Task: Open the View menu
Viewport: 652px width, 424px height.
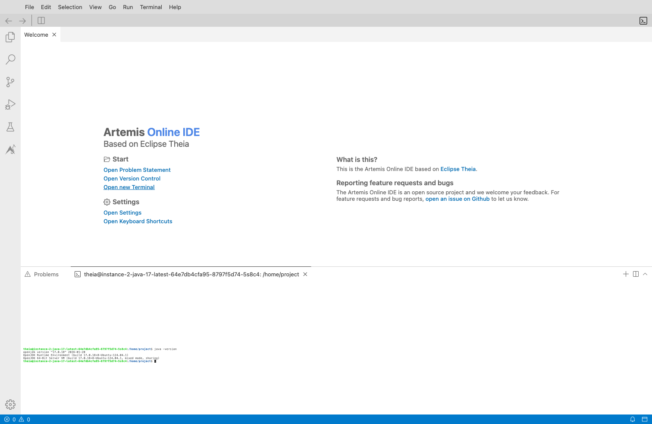Action: pyautogui.click(x=95, y=7)
